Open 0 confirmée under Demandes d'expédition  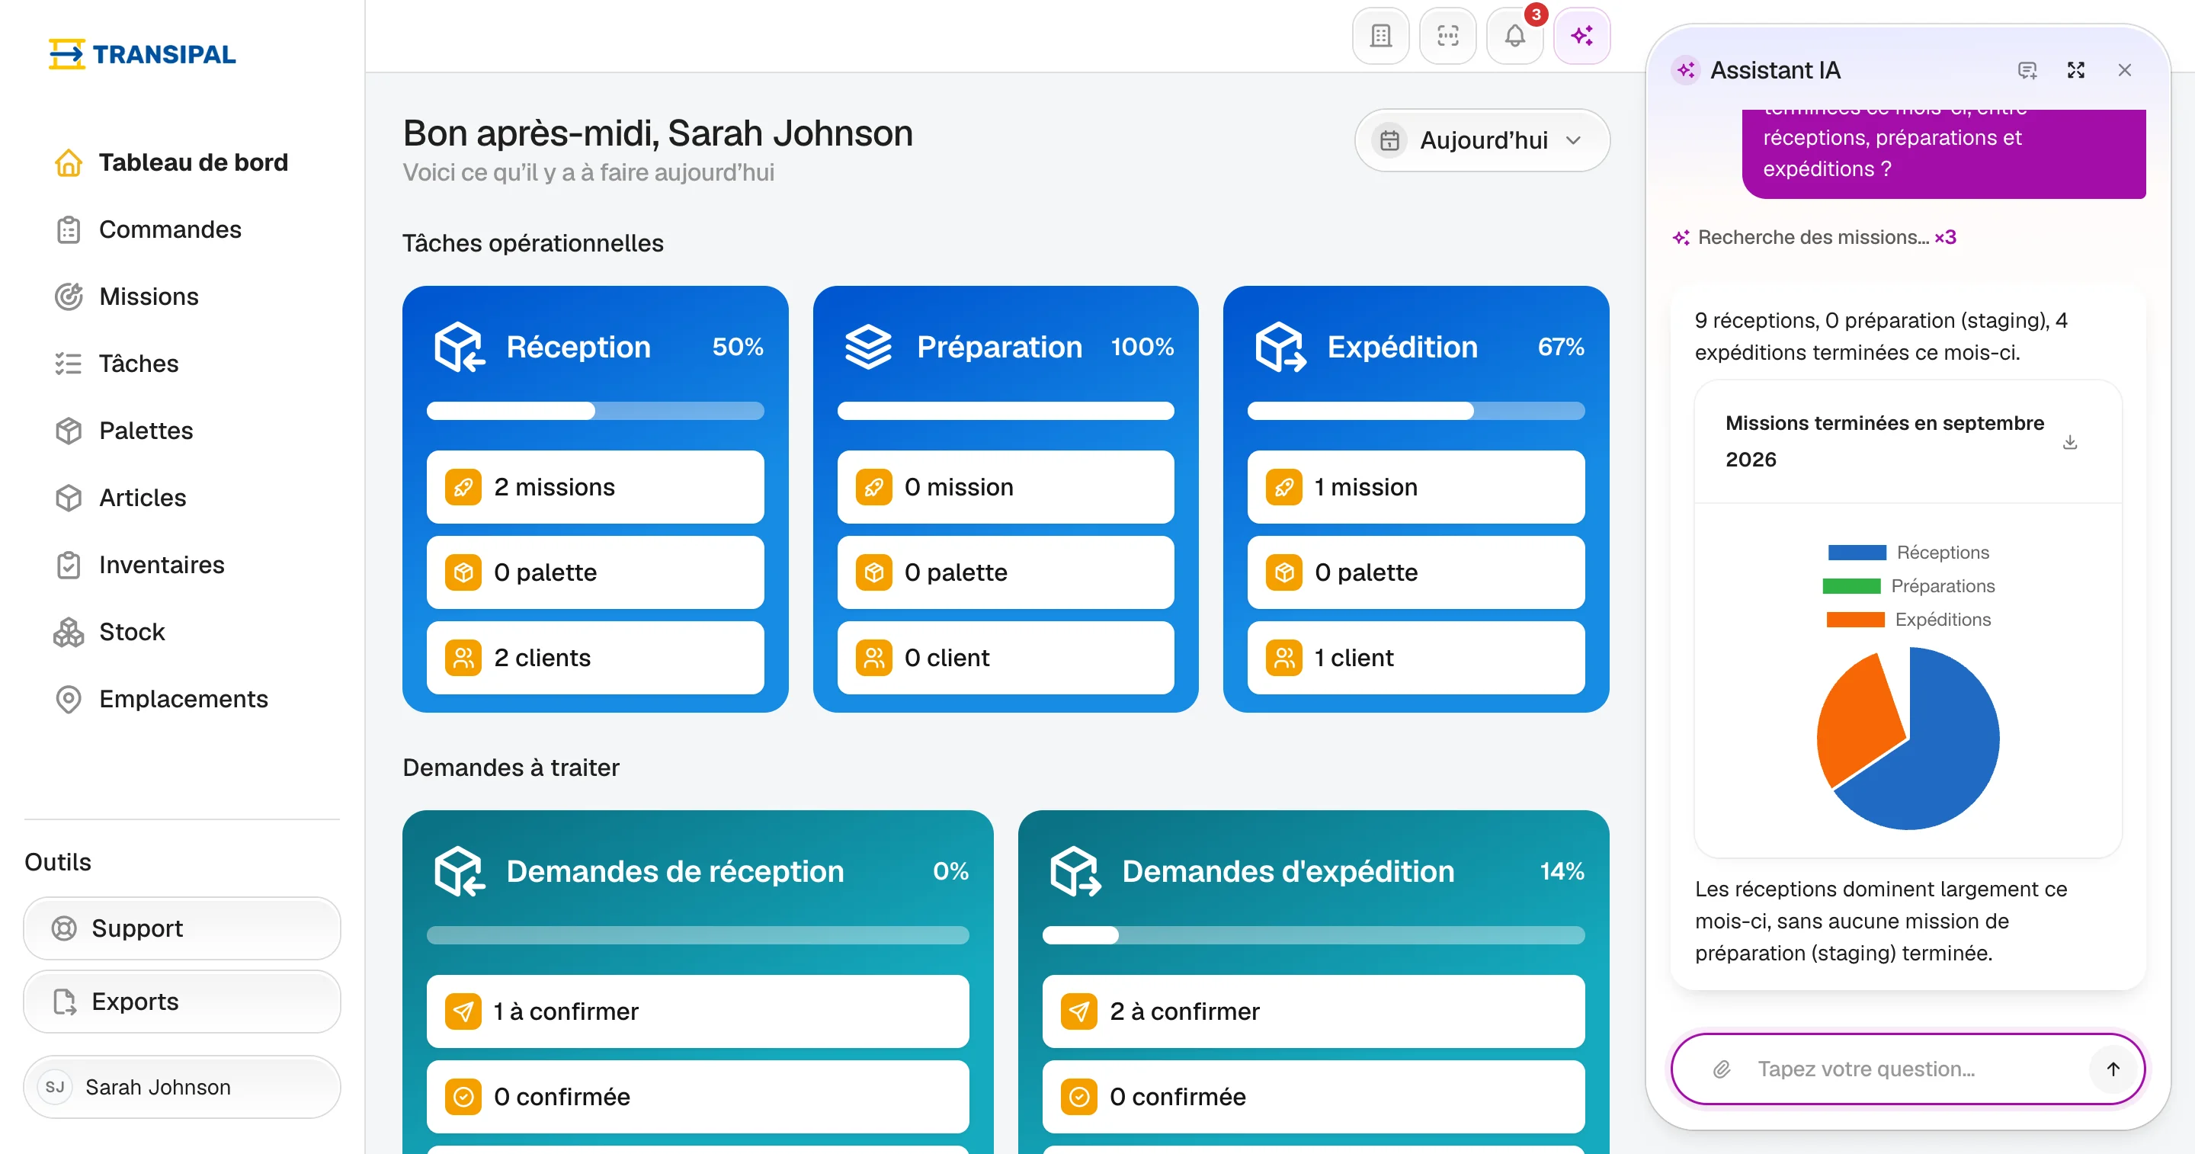coord(1313,1096)
